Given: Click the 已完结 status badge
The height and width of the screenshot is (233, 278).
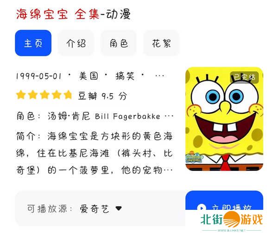Looking at the screenshot, I should (244, 77).
